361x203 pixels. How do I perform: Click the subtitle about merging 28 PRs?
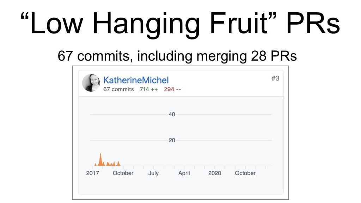[x=177, y=56]
